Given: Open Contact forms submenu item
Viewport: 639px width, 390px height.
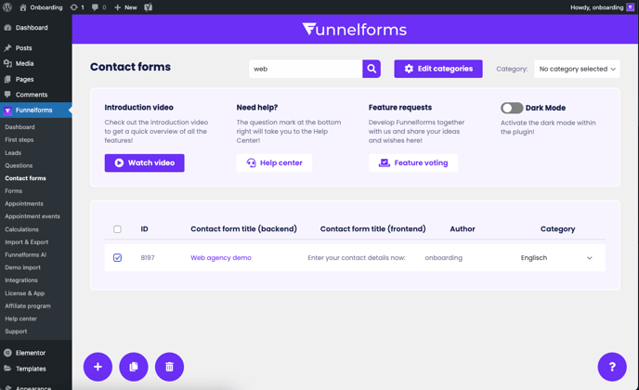Looking at the screenshot, I should [x=25, y=178].
